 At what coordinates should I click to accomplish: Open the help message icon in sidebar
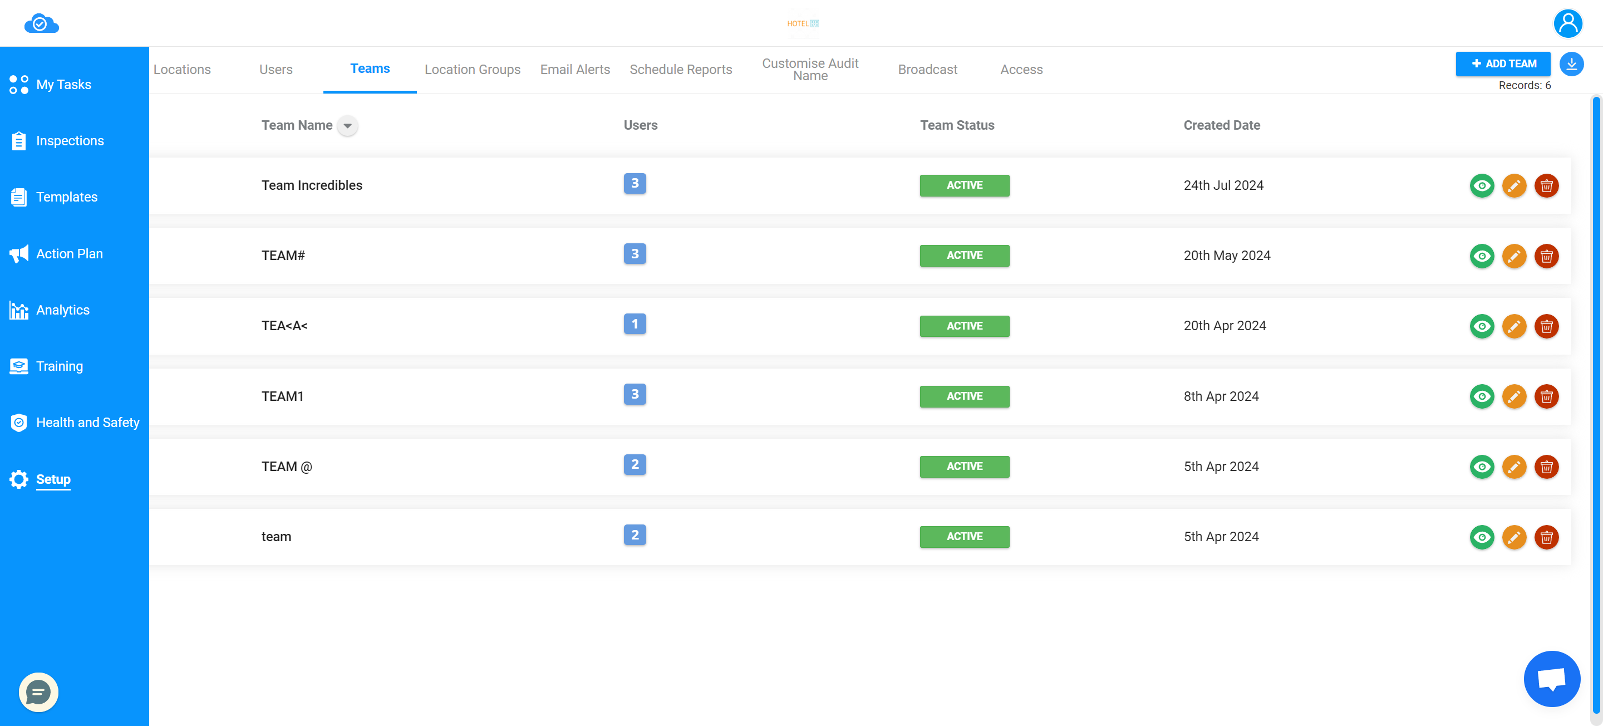[38, 691]
